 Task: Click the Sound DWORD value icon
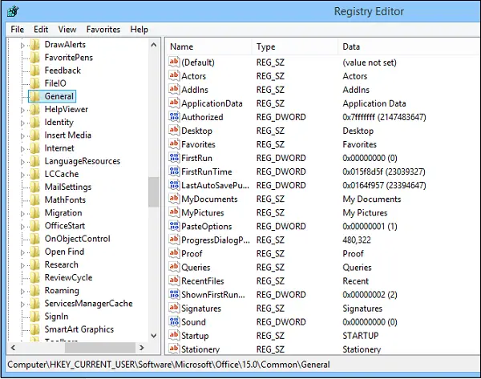(x=174, y=321)
